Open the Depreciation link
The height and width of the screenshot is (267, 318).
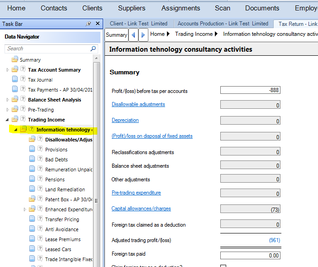tap(125, 120)
